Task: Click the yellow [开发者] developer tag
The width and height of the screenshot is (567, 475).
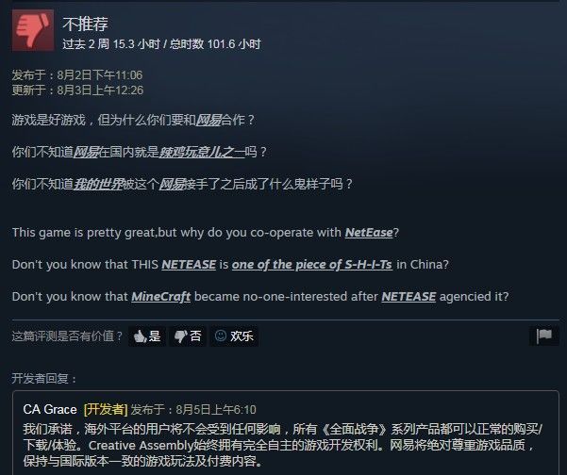Action: point(106,410)
